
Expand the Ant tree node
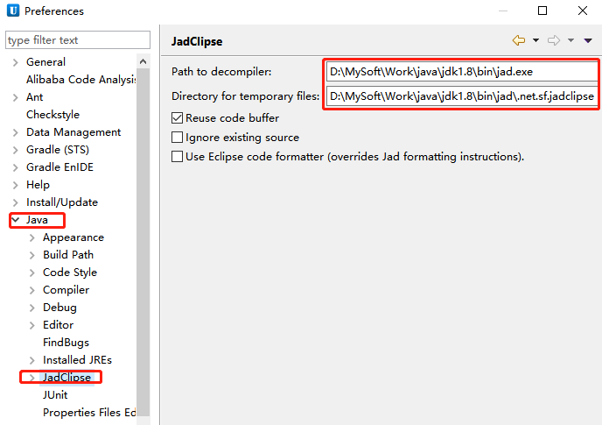click(x=16, y=97)
